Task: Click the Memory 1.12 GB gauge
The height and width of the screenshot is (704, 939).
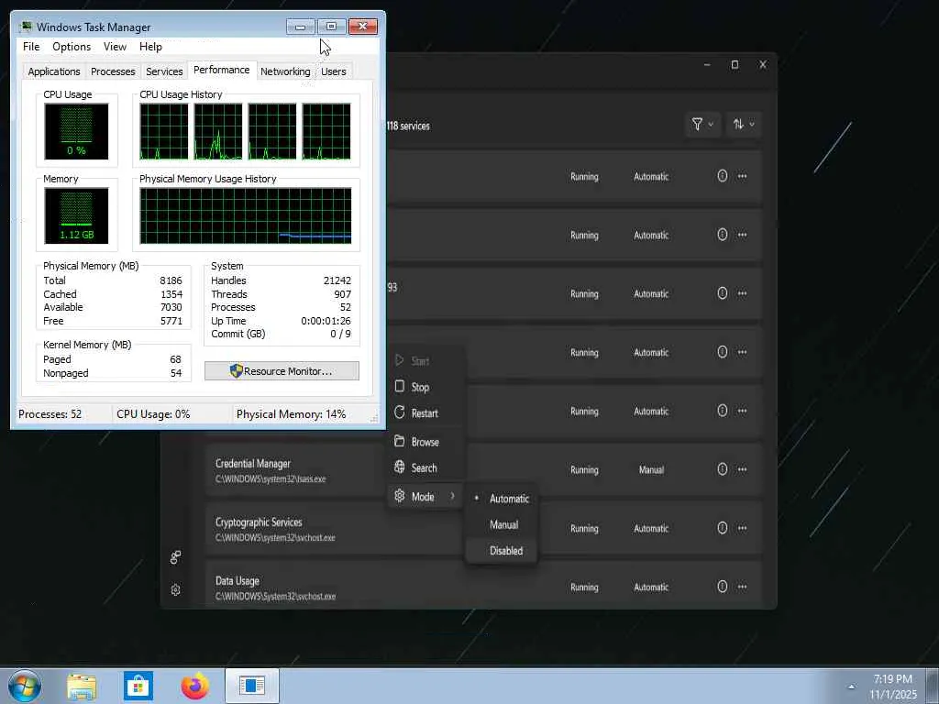Action: coord(77,215)
